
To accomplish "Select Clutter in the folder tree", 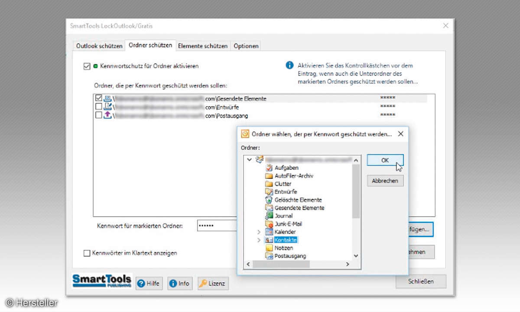I will click(x=283, y=184).
